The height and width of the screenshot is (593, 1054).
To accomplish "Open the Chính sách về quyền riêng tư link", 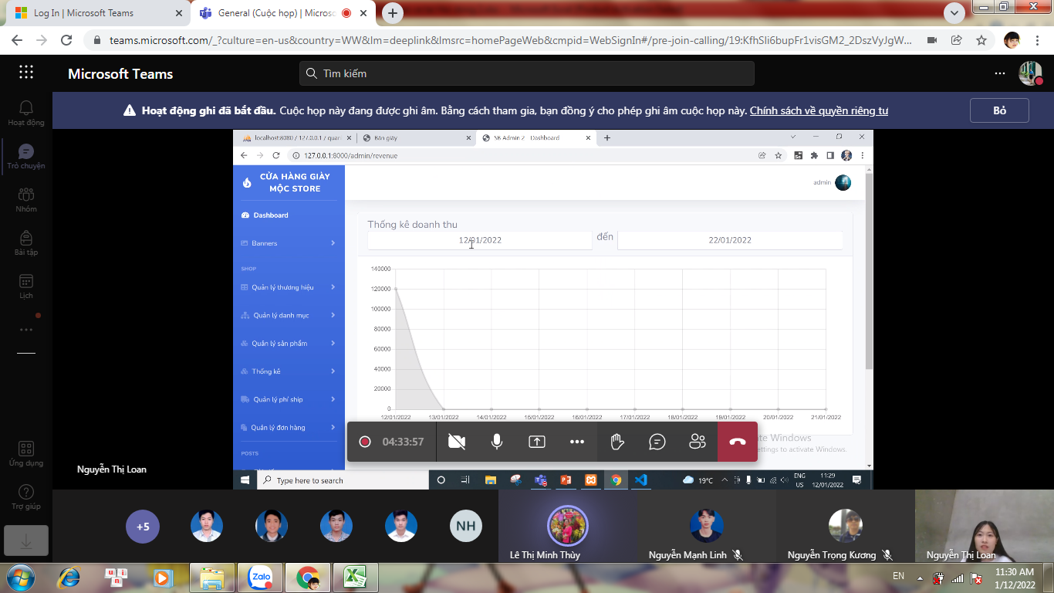I will pos(819,110).
